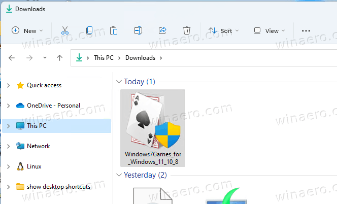The image size is (337, 204).
Task: Click the Rename icon in toolbar
Action: [x=138, y=30]
